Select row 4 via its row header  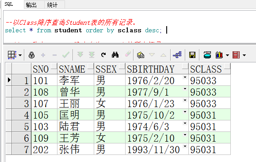(21, 115)
